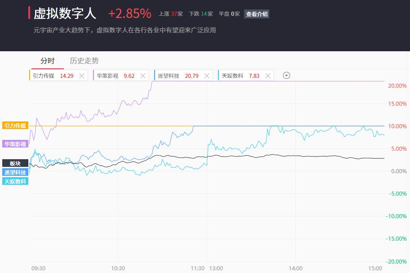Remove 引力传媒 from the comparison chips
The image size is (410, 273).
[81, 76]
